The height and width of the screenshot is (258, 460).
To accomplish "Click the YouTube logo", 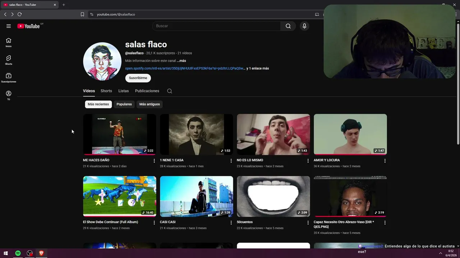I will [28, 26].
